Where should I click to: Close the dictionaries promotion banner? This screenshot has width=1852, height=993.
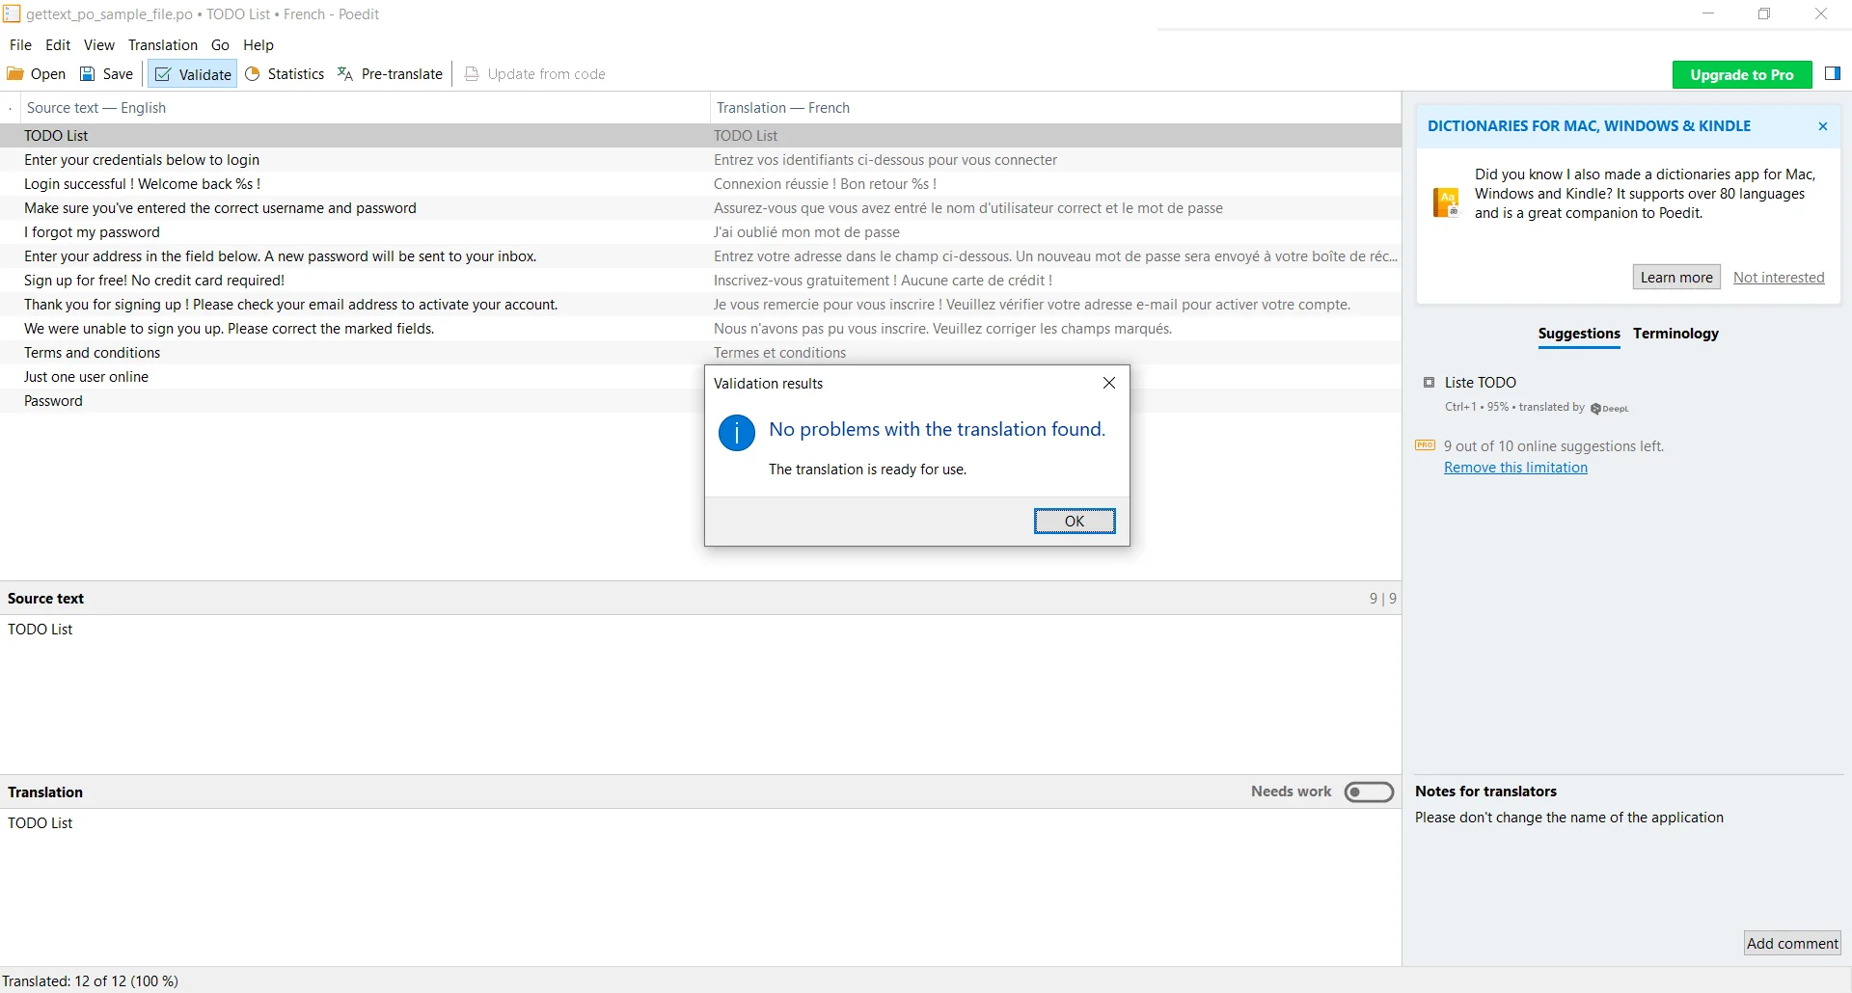click(x=1822, y=126)
